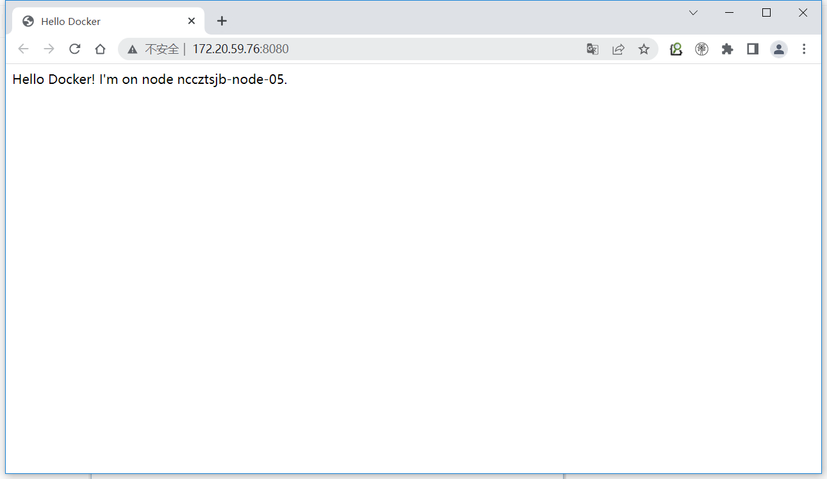This screenshot has width=827, height=479.
Task: Click the browser forward arrow
Action: (49, 49)
